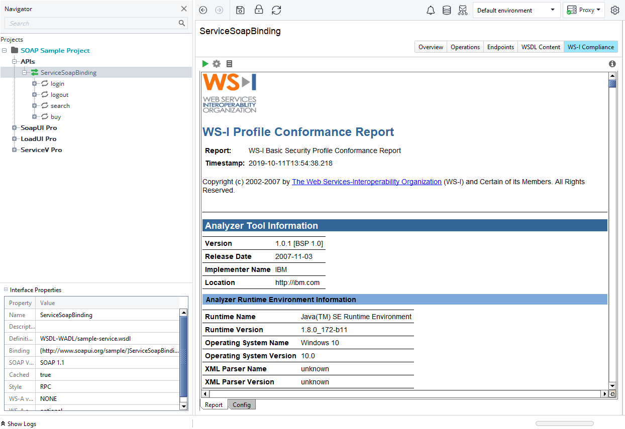The width and height of the screenshot is (625, 429).
Task: Click the report horizontal scrollbar right arrow
Action: (605, 394)
